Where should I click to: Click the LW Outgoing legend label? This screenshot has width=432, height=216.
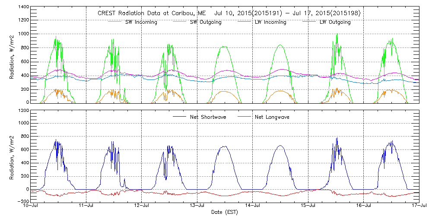[x=335, y=22]
